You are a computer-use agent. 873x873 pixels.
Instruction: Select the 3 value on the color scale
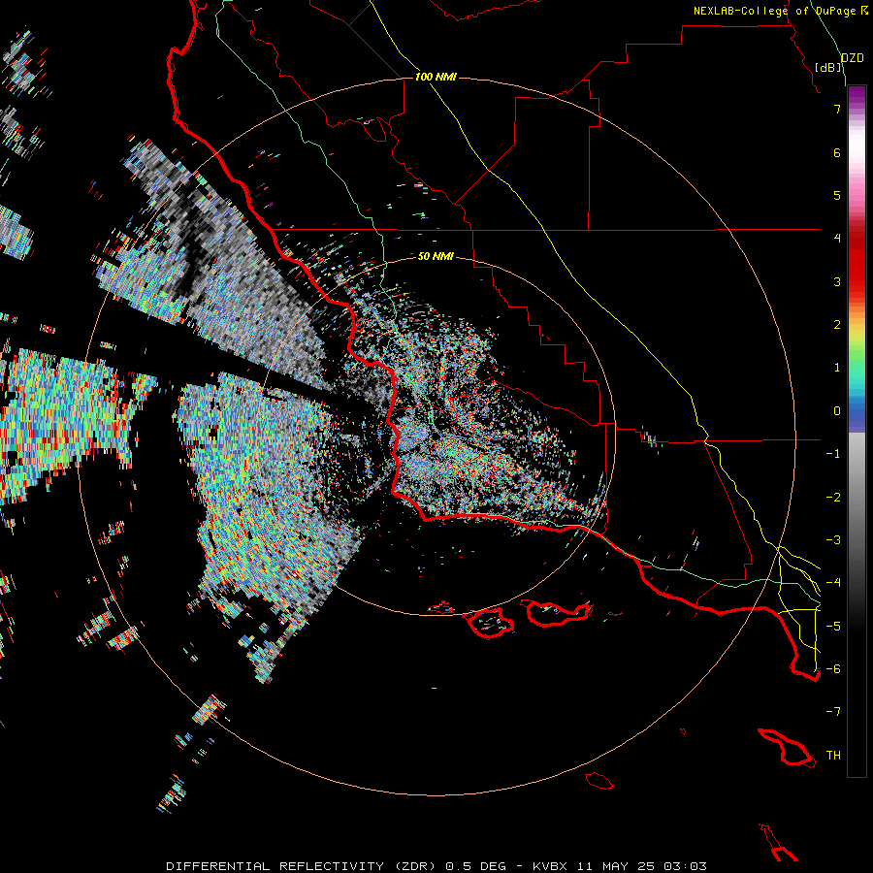point(837,281)
